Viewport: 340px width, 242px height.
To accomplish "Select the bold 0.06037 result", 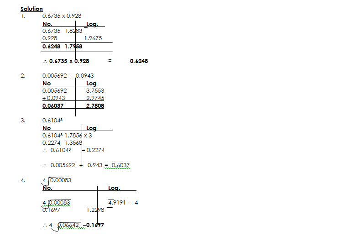I will [53, 106].
